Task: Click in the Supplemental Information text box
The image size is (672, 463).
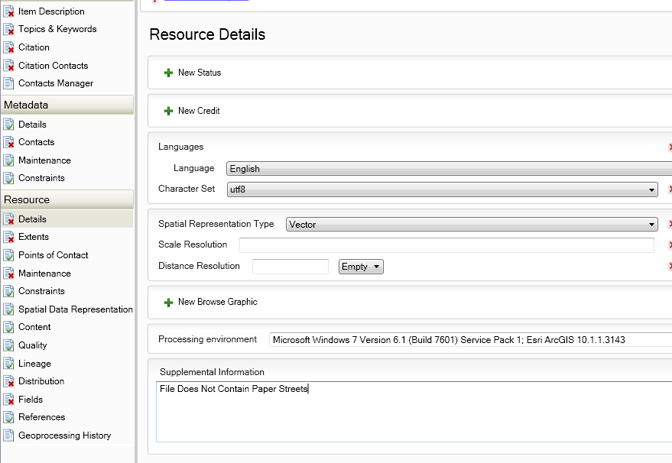Action: click(x=413, y=413)
